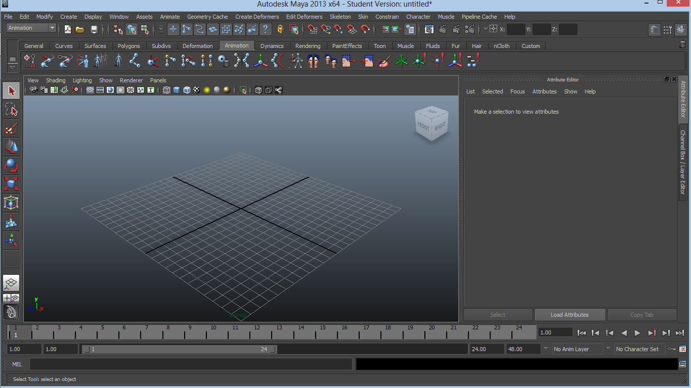Click the Auto Keyframe key icon
The image size is (691, 388).
click(671, 349)
